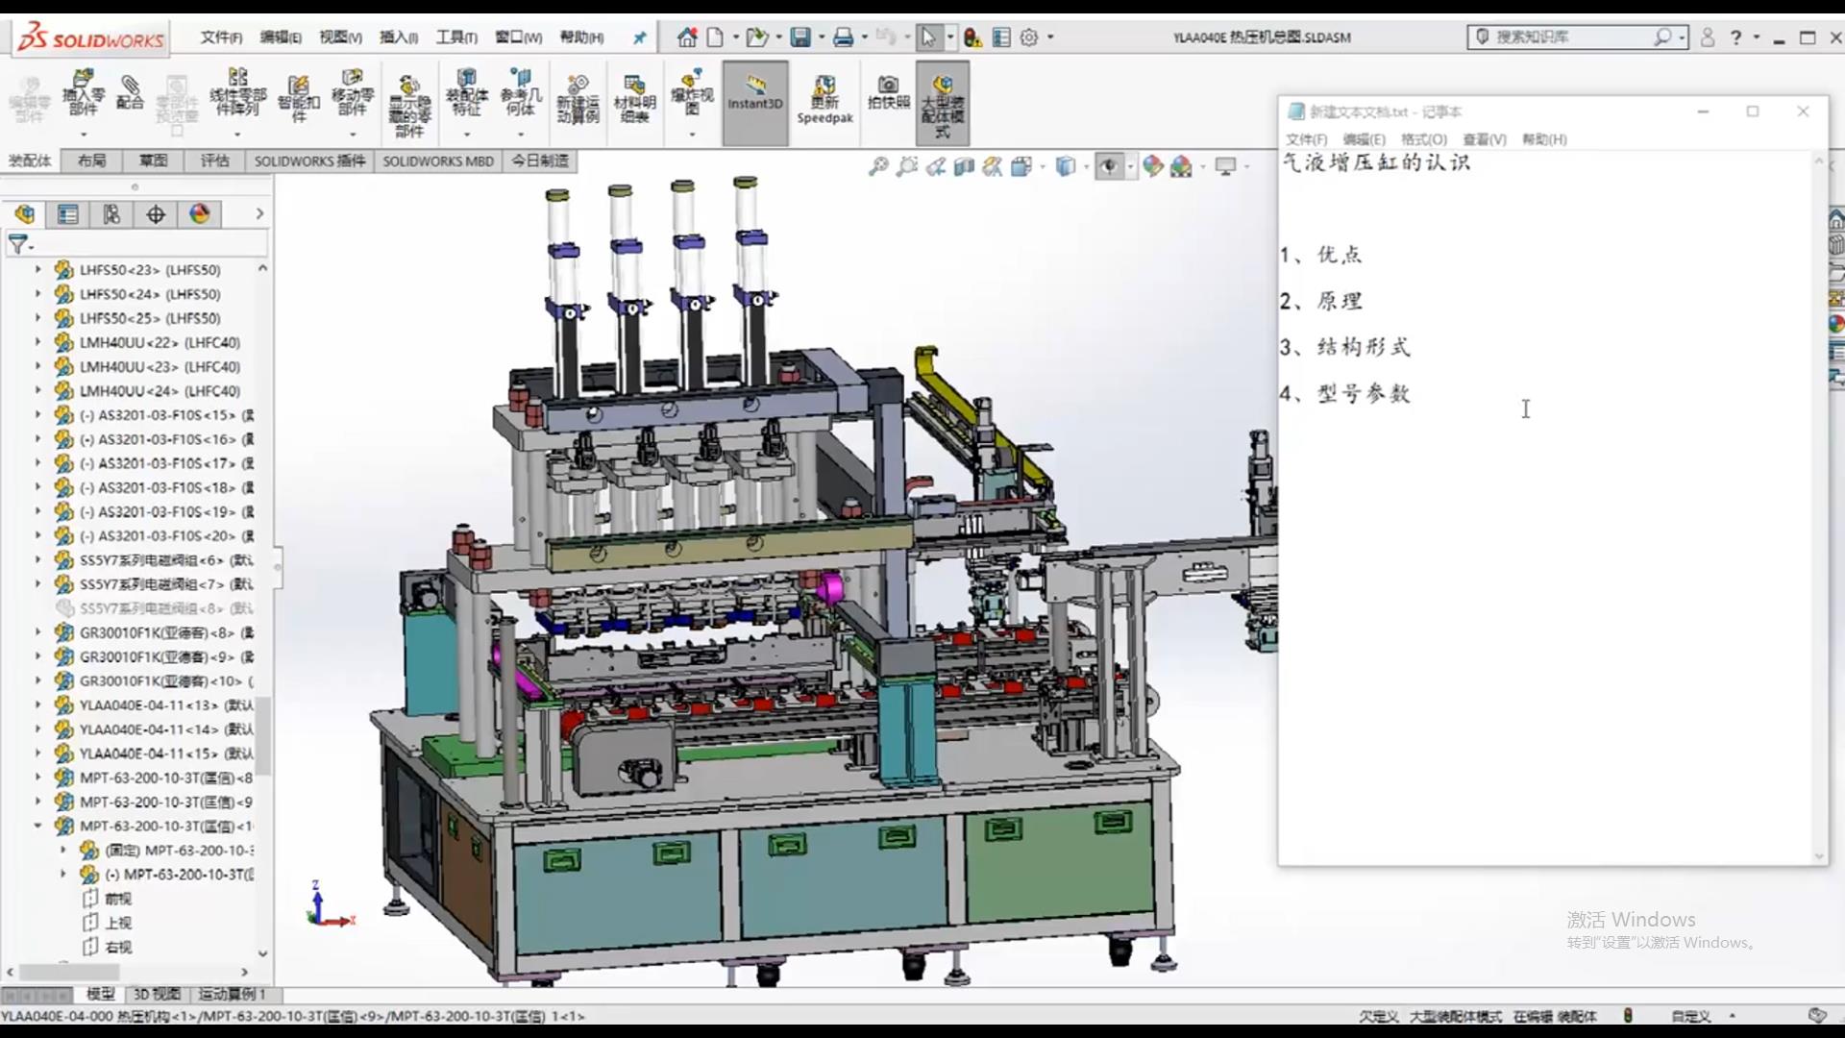Collapse the last MPT-63-200-10-3T(匡信) tree node

[x=38, y=826]
